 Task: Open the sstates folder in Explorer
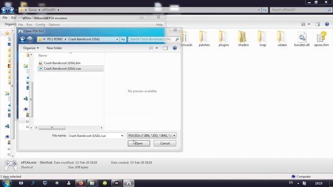(282, 38)
